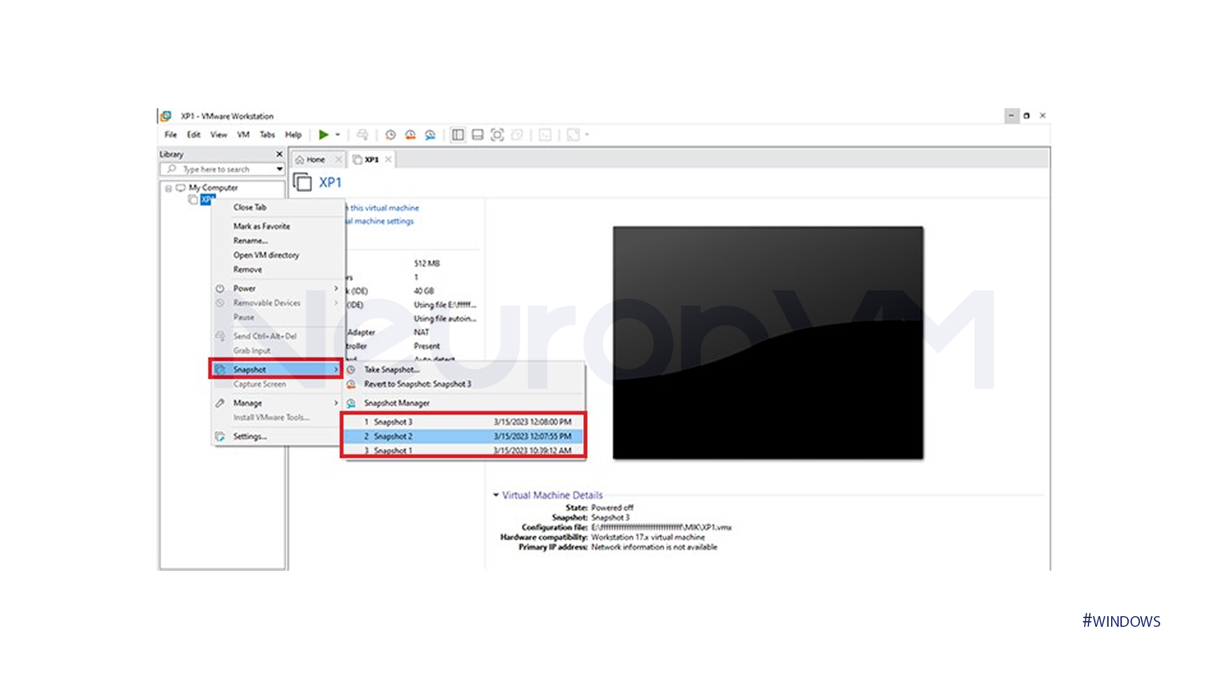Click the Settings entry icon
This screenshot has width=1208, height=679.
(220, 436)
